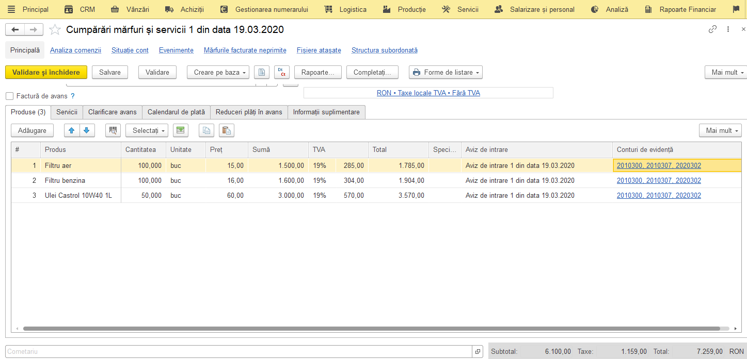This screenshot has width=747, height=359.
Task: Click the horizontal table scrollbar
Action: point(372,328)
